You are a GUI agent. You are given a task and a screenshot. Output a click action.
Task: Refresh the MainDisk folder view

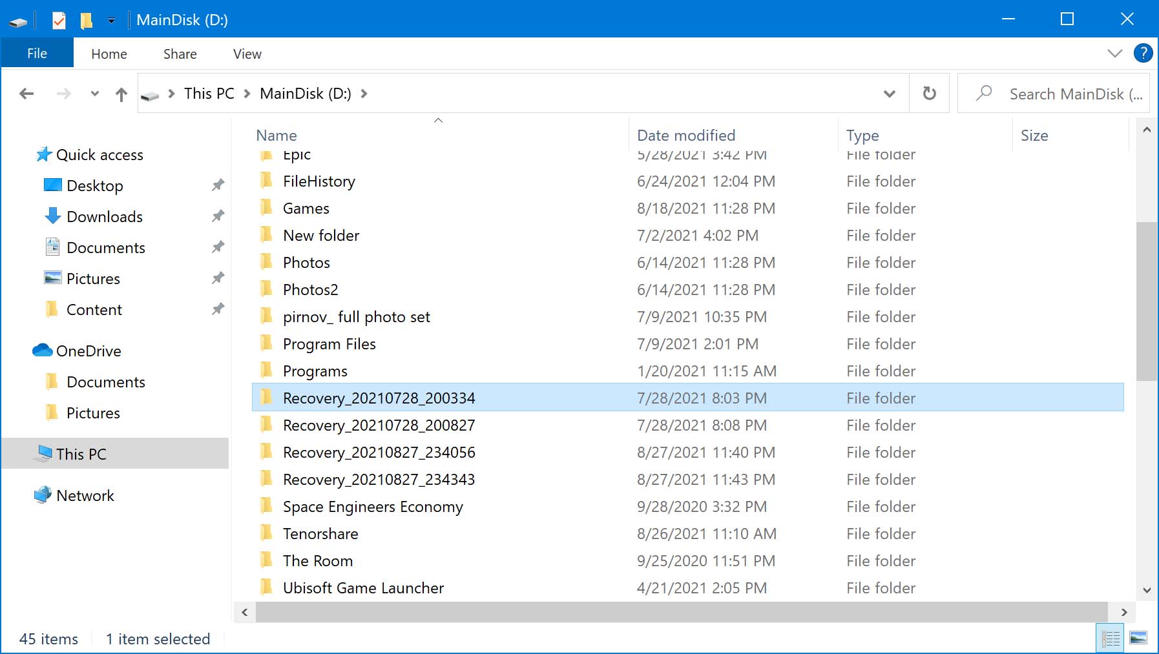(929, 94)
